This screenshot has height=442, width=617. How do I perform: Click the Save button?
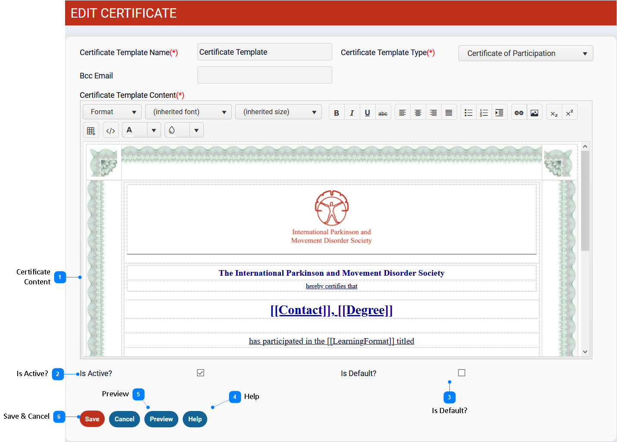click(92, 419)
